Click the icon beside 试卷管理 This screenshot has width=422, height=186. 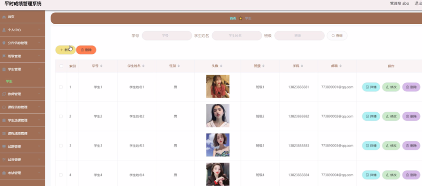4,160
